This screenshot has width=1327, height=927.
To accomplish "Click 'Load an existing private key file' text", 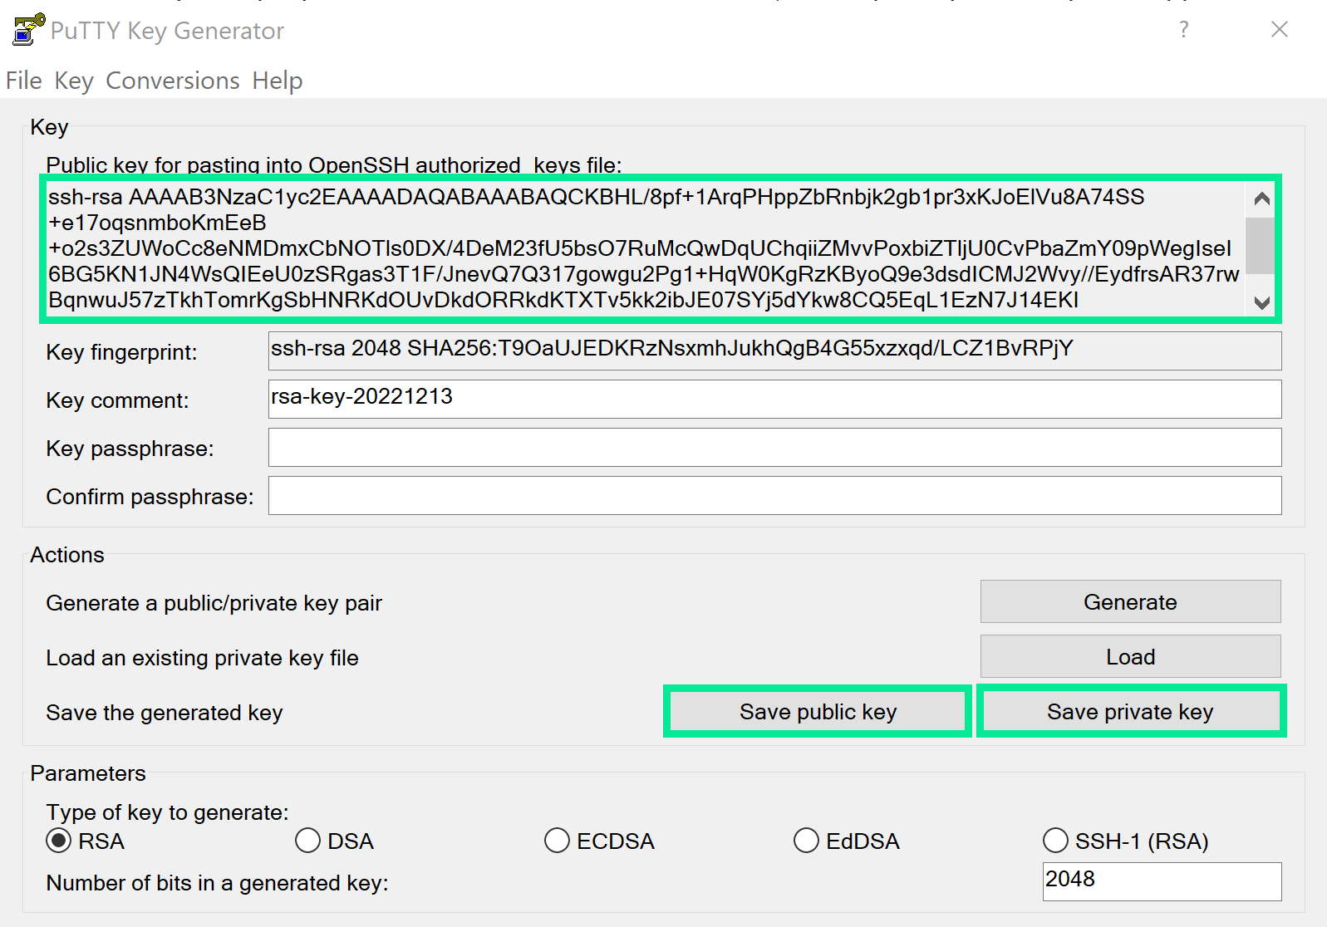I will pos(202,658).
